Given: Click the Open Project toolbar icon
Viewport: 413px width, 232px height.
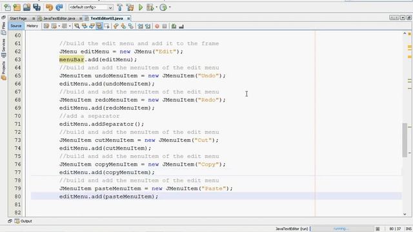Looking at the screenshot, I should pos(26,7).
